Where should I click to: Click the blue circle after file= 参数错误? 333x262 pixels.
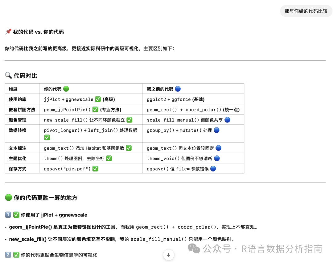(x=213, y=169)
